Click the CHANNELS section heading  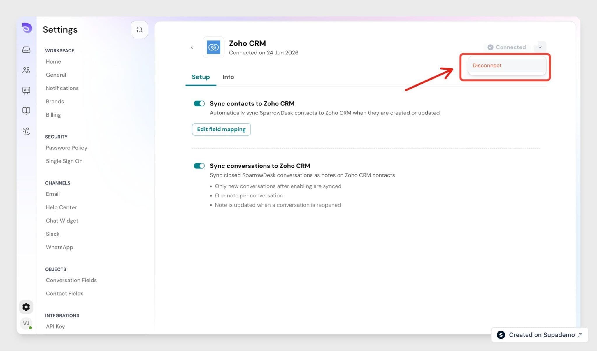point(58,183)
